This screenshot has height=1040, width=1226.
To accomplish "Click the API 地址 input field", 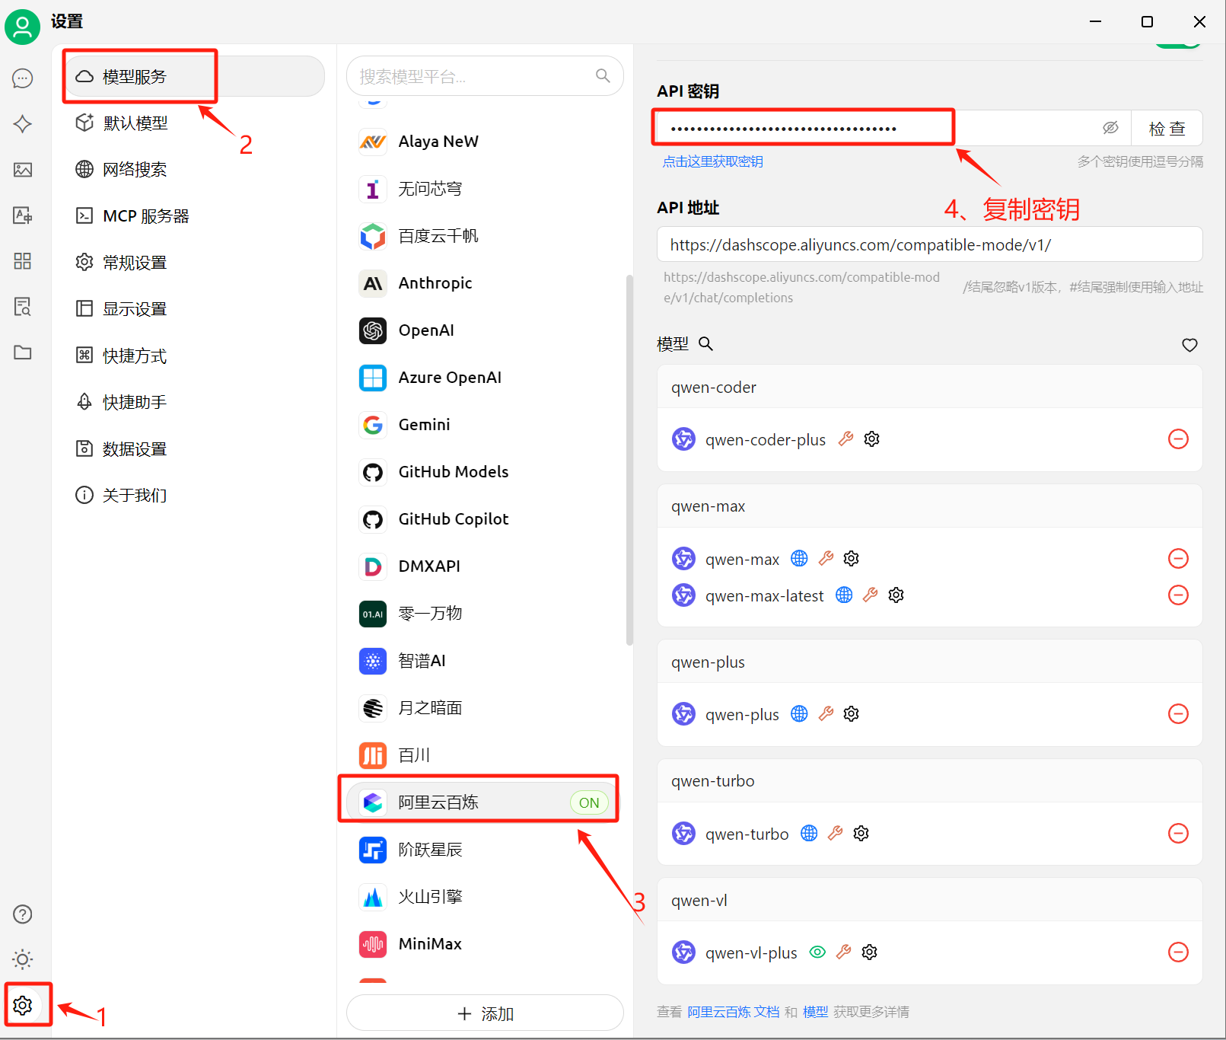I will click(929, 244).
